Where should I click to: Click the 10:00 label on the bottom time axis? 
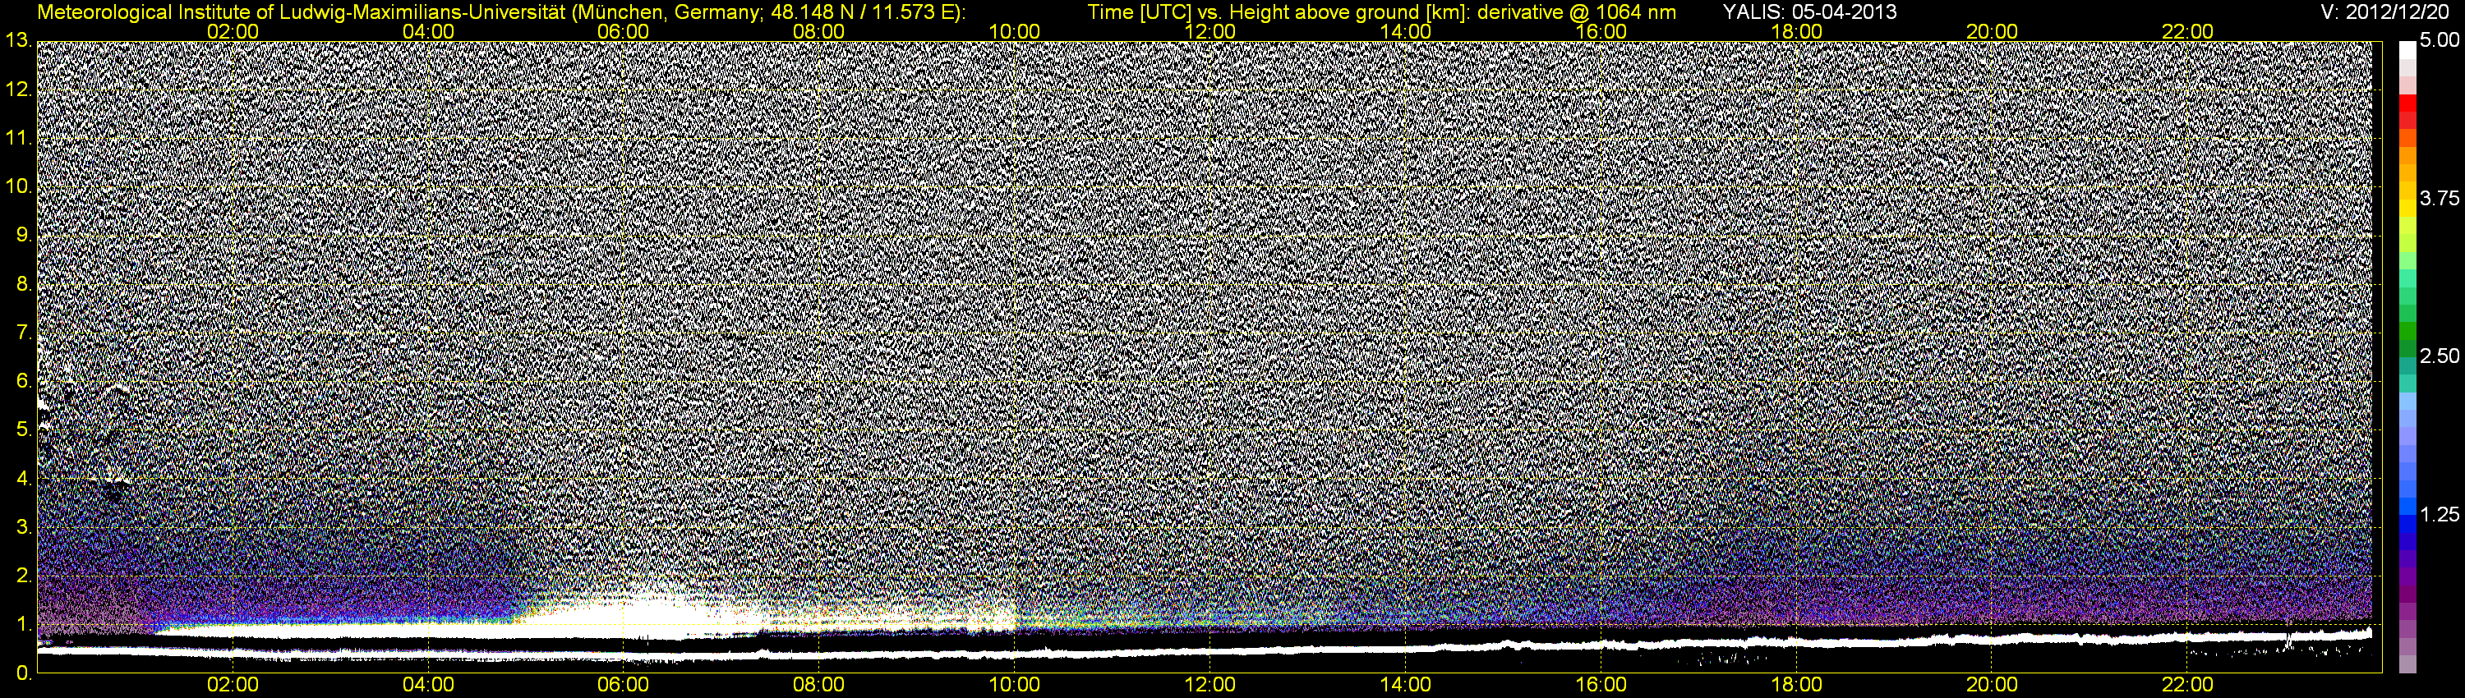pyautogui.click(x=1014, y=685)
